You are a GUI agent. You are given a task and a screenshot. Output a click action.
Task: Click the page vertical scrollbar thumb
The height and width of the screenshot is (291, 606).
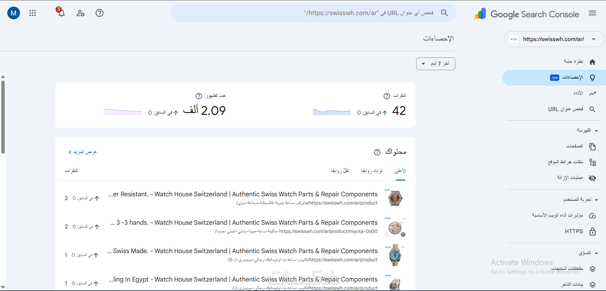click(3, 117)
